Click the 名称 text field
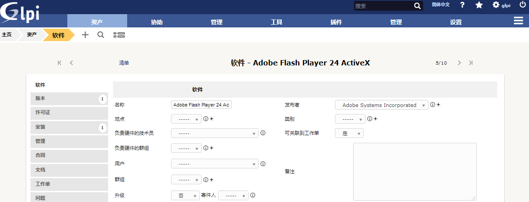This screenshot has width=529, height=202. click(202, 105)
